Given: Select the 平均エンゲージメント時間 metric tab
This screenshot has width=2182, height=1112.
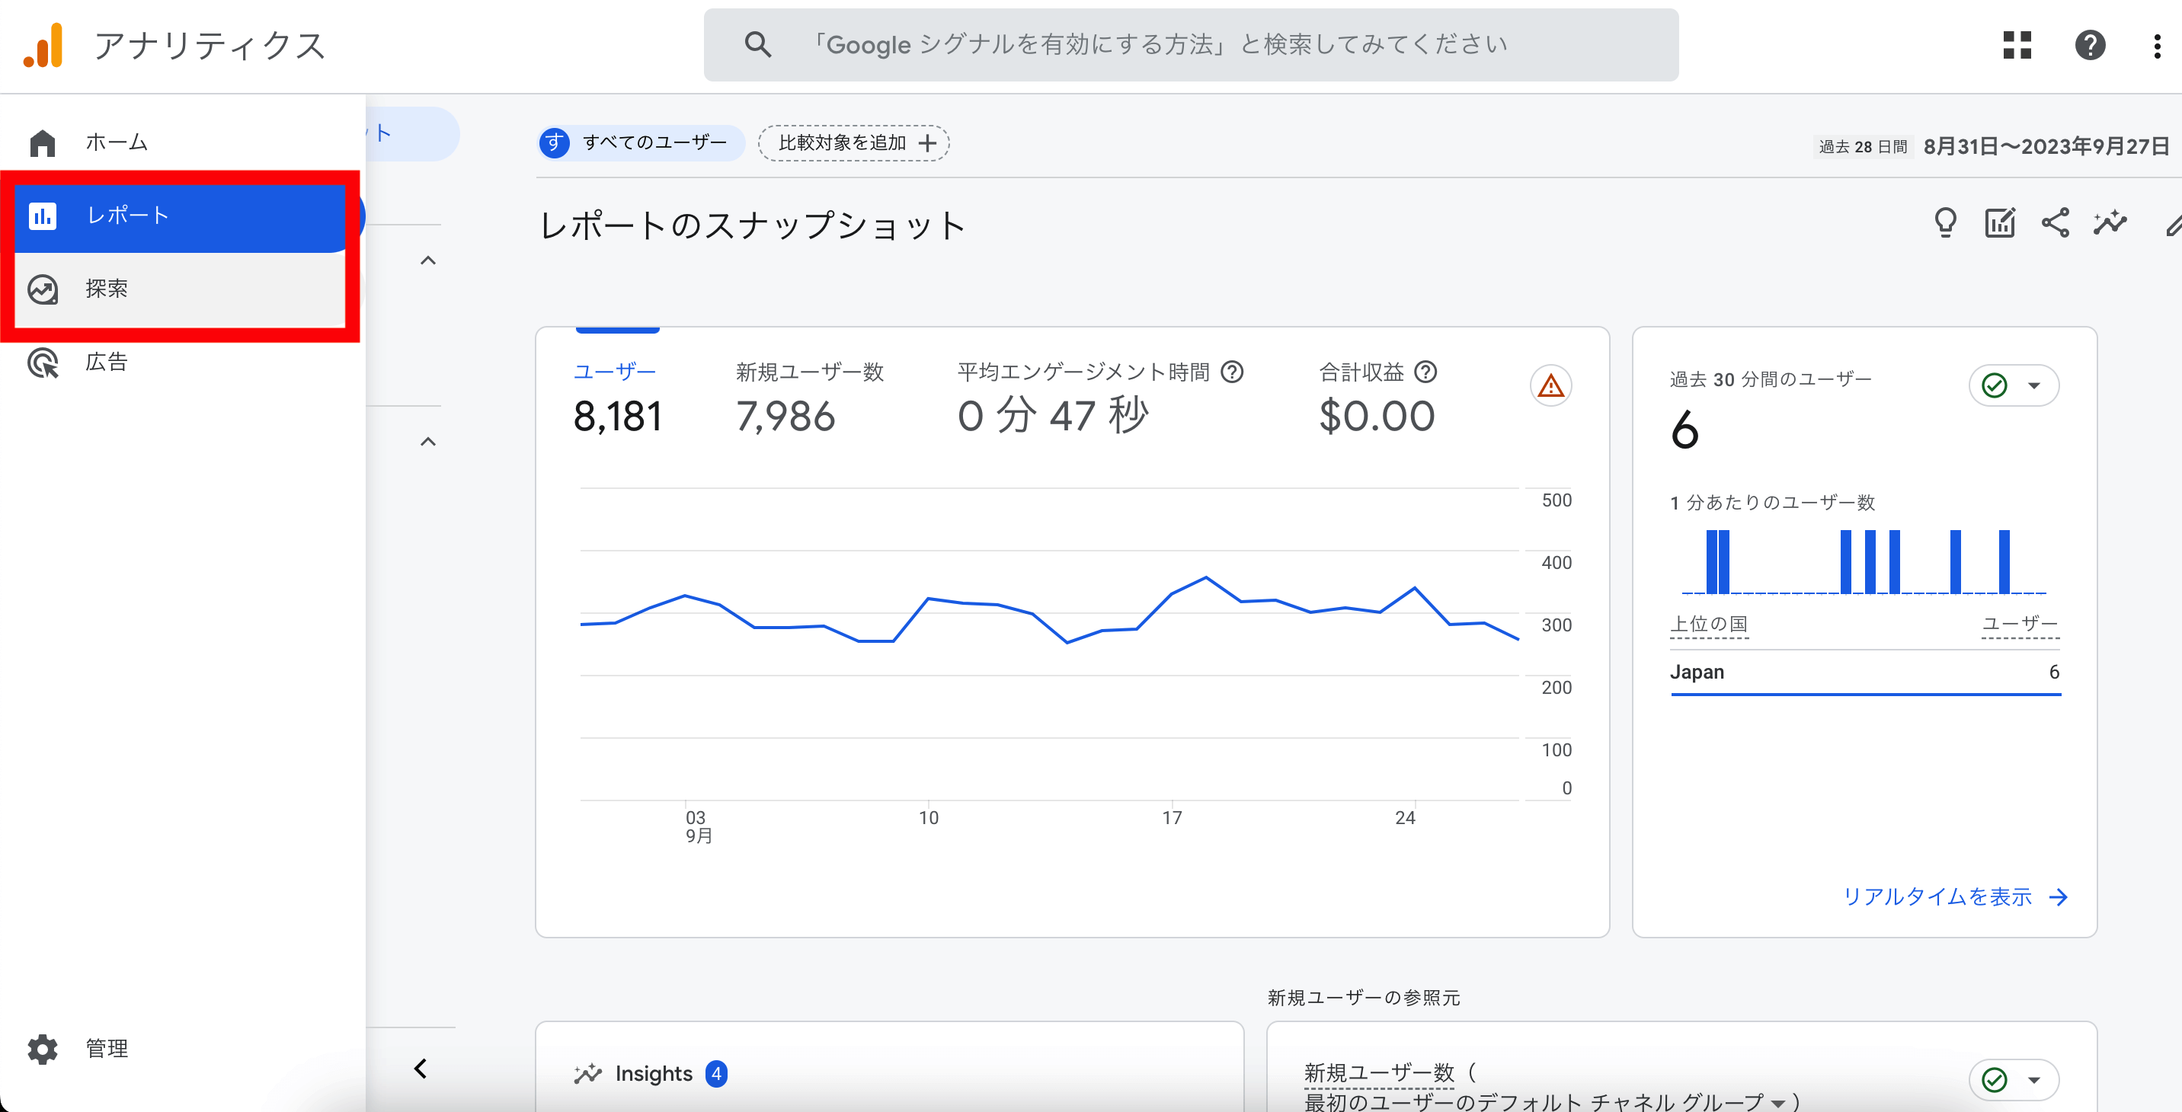Looking at the screenshot, I should tap(1099, 401).
